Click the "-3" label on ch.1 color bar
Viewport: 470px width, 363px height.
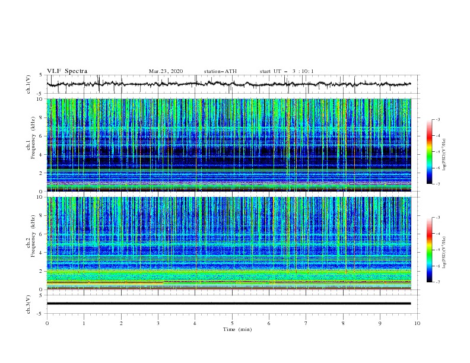point(437,119)
